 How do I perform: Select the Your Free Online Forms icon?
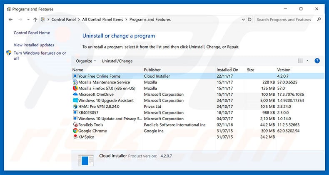click(75, 76)
